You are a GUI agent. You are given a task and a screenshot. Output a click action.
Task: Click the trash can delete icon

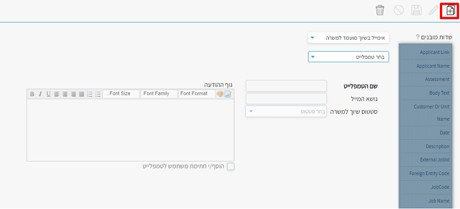[380, 10]
